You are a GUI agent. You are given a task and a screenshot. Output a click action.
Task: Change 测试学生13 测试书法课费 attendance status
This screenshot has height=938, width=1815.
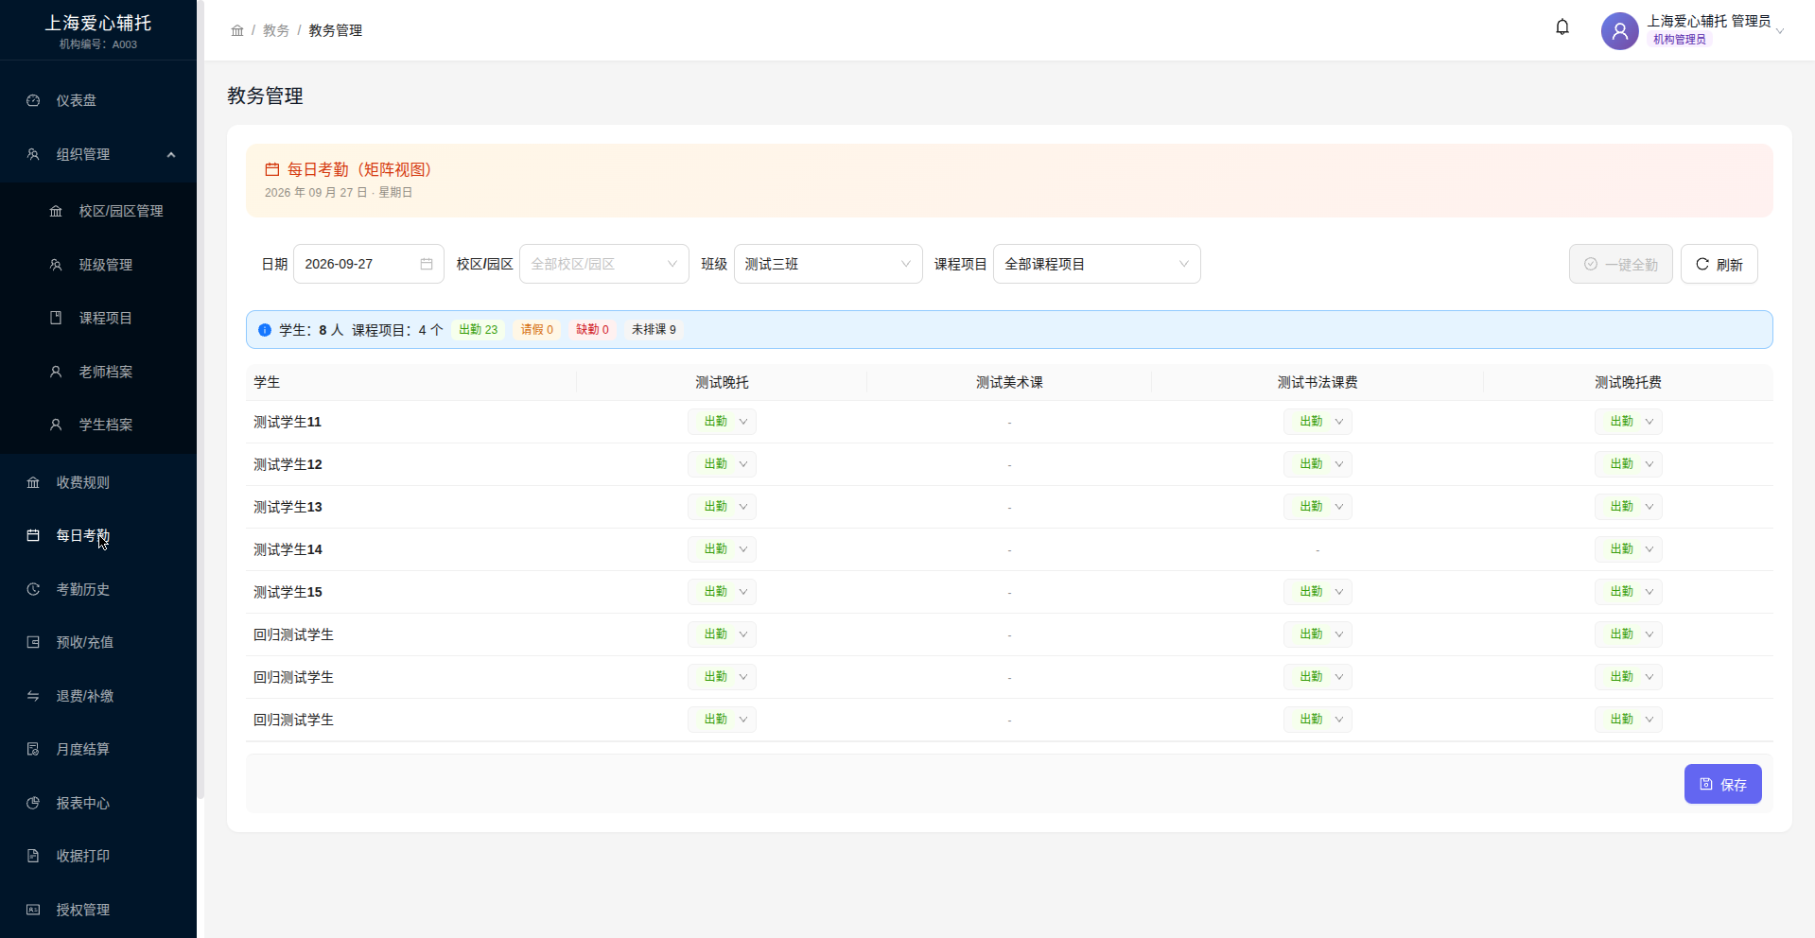click(x=1318, y=507)
